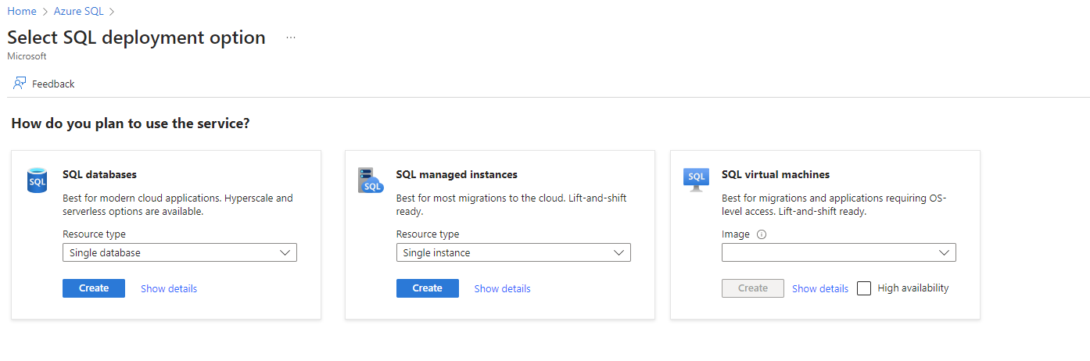Click disabled Create button for virtual machines

pyautogui.click(x=753, y=288)
